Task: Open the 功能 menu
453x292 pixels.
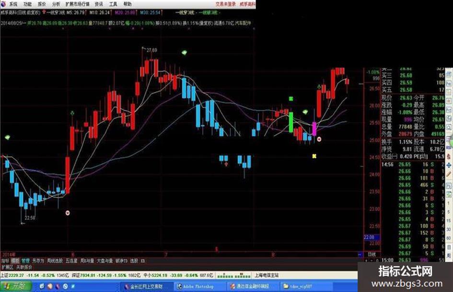Action: click(x=28, y=4)
